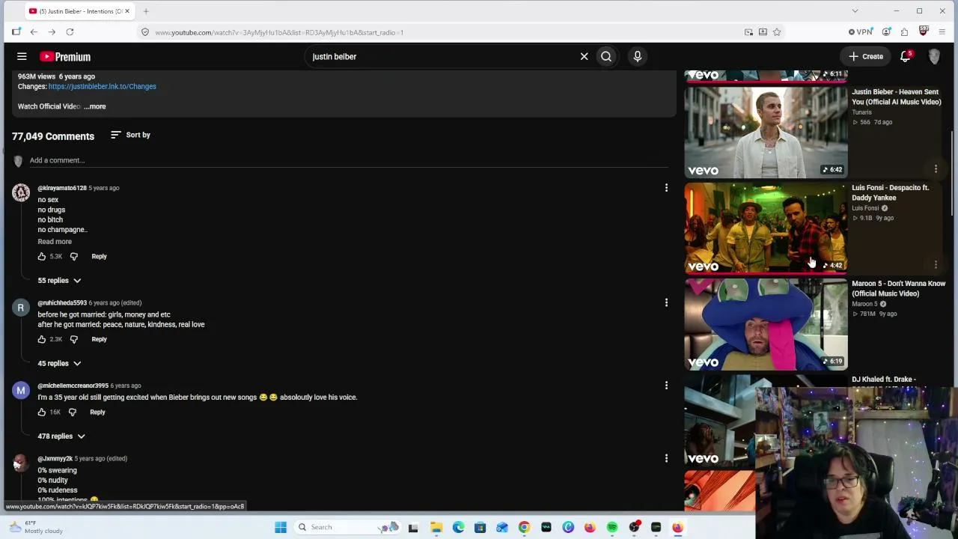Select the Justin Bieber Intentions tab
Viewport: 958px width, 539px height.
coord(79,11)
